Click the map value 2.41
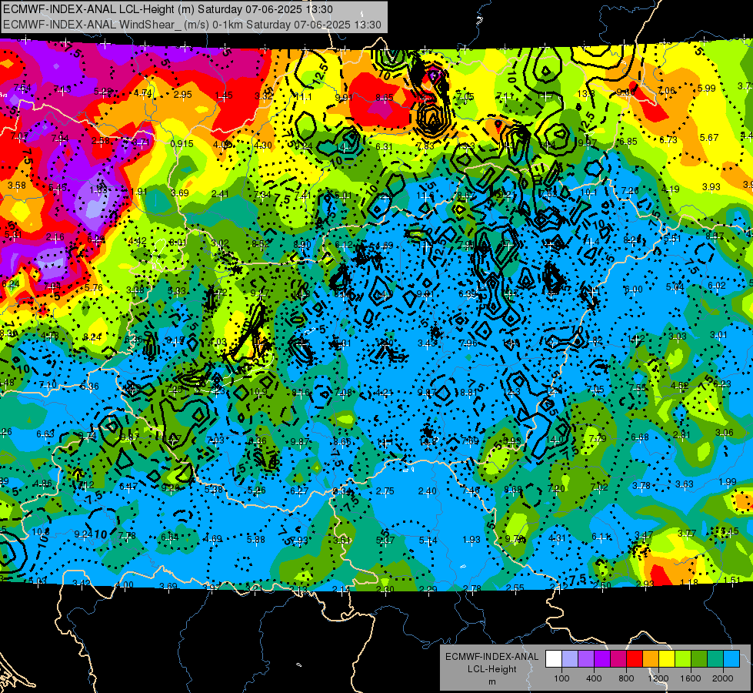Viewport: 753px width, 693px height. pyautogui.click(x=220, y=194)
